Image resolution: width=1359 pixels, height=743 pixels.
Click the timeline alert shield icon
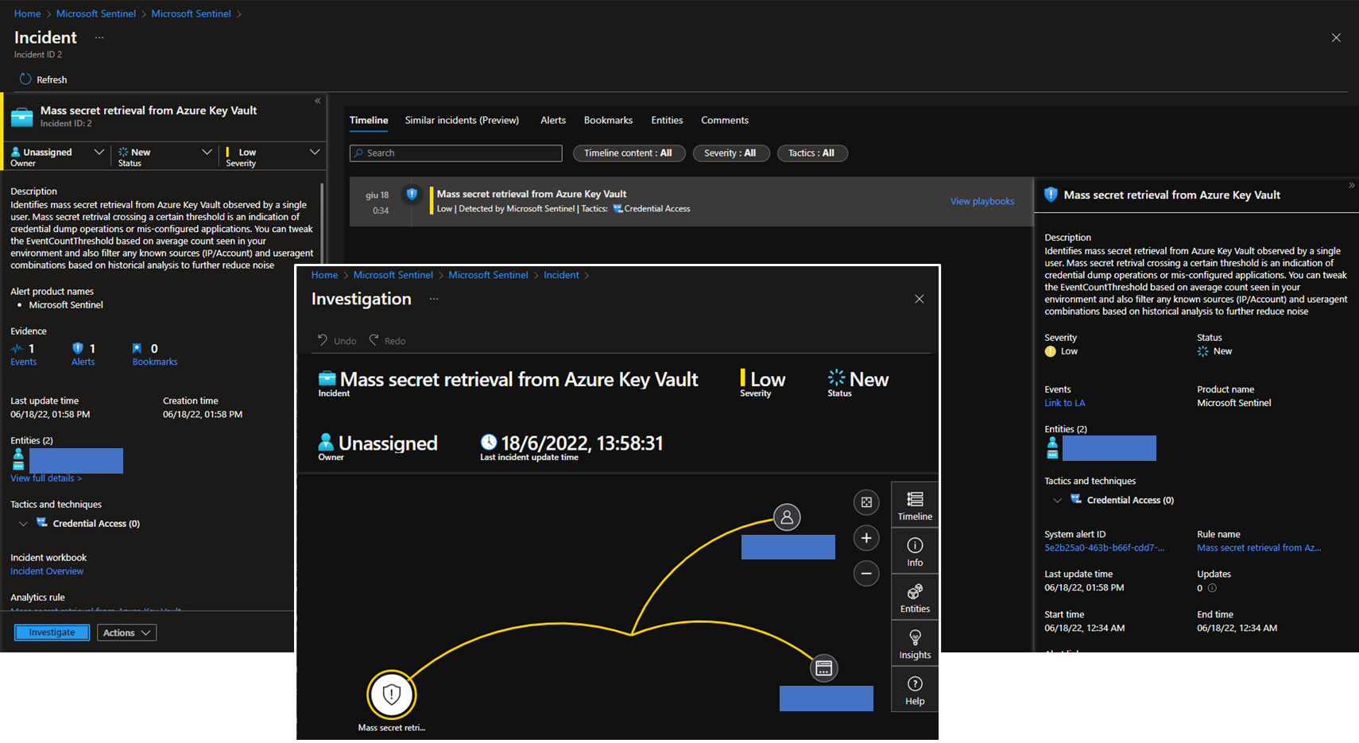point(412,193)
